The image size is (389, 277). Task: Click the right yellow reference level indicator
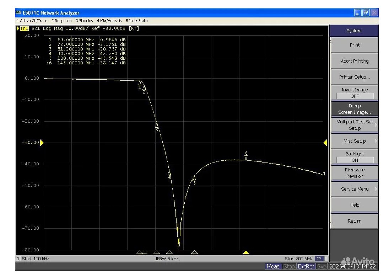pyautogui.click(x=325, y=143)
